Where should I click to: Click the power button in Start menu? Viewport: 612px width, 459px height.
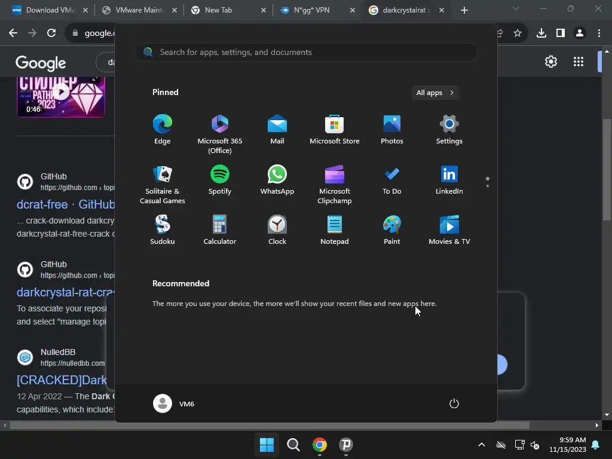click(x=454, y=403)
